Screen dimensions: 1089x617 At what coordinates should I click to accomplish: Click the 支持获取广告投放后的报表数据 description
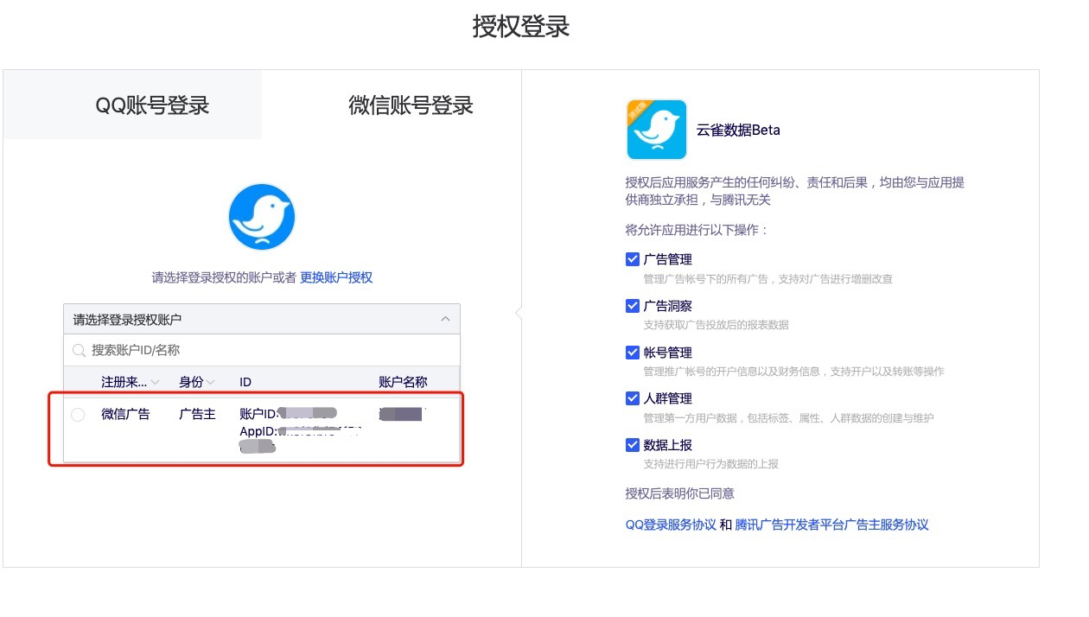click(x=716, y=325)
